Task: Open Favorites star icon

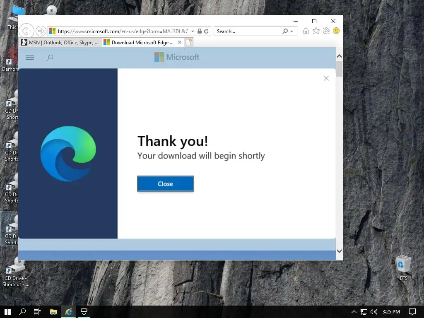Action: pyautogui.click(x=316, y=31)
